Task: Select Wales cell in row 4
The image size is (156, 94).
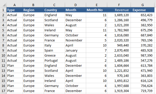Action: coord(54,25)
